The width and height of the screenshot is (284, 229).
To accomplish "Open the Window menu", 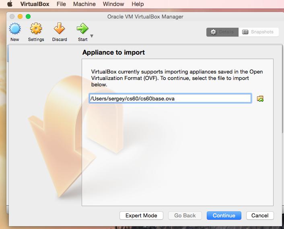I will coord(113,4).
